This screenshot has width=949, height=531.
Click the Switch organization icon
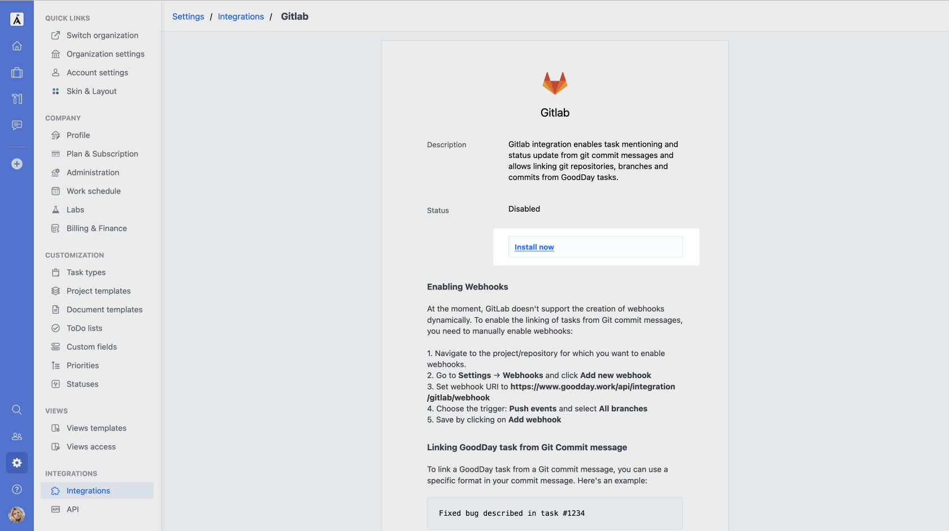(55, 35)
